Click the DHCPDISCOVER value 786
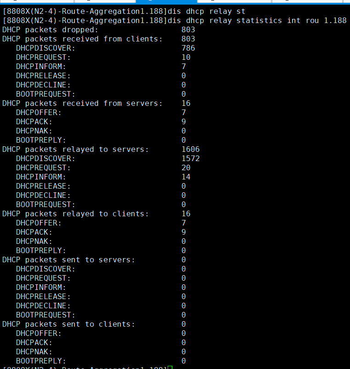The width and height of the screenshot is (350, 369). [x=188, y=48]
